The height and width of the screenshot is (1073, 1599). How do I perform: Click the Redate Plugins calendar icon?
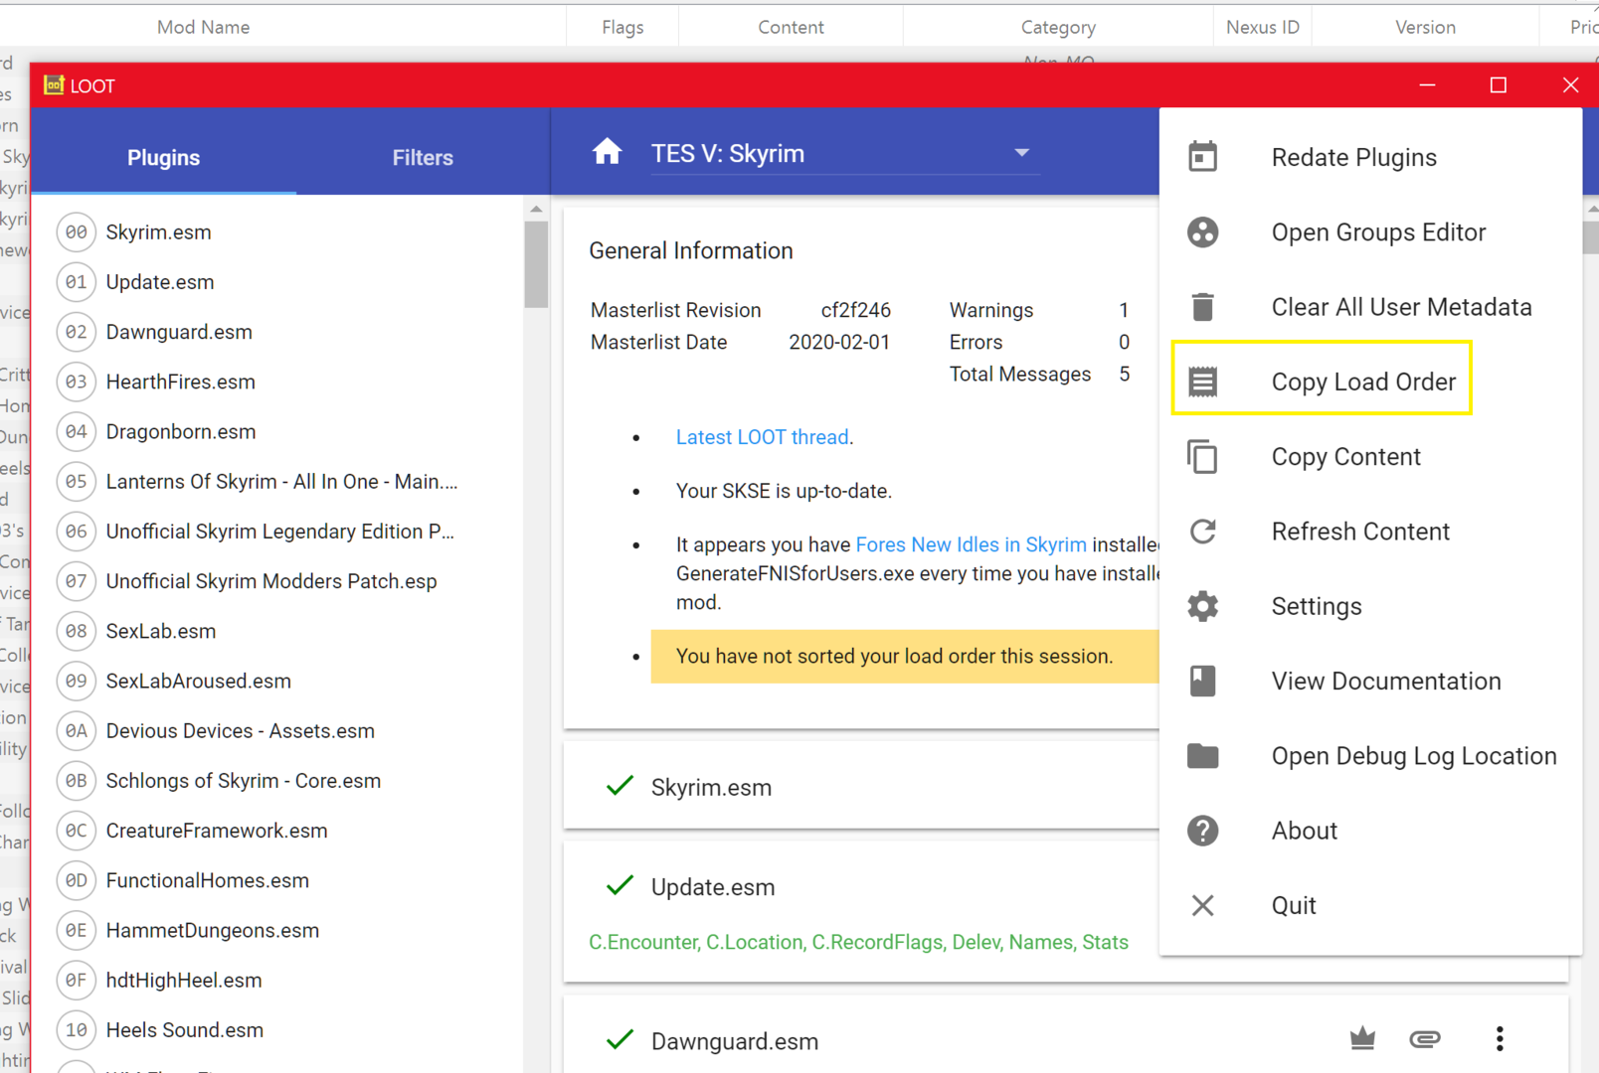(x=1202, y=157)
